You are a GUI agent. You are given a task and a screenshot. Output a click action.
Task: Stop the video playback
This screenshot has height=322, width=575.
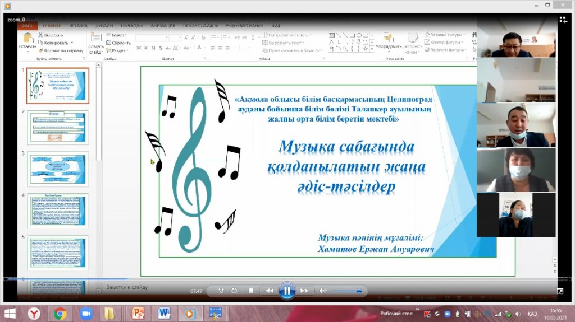click(251, 291)
